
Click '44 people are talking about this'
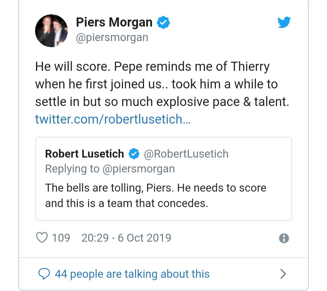[x=132, y=273]
